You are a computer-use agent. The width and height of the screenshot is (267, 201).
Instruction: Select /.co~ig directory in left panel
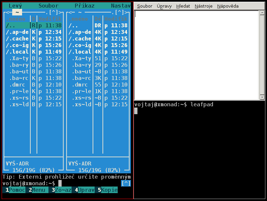(x=34, y=45)
